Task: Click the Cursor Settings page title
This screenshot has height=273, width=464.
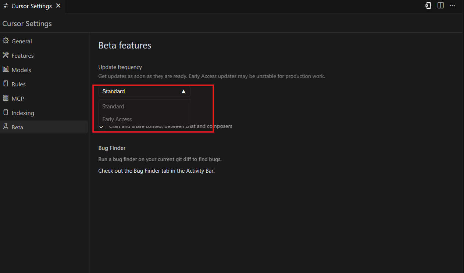Action: point(27,24)
